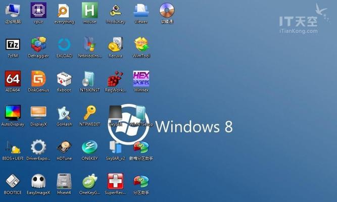This screenshot has height=202, width=337.
Task: Open the 分区助手 partition icon
Action: pos(141,182)
